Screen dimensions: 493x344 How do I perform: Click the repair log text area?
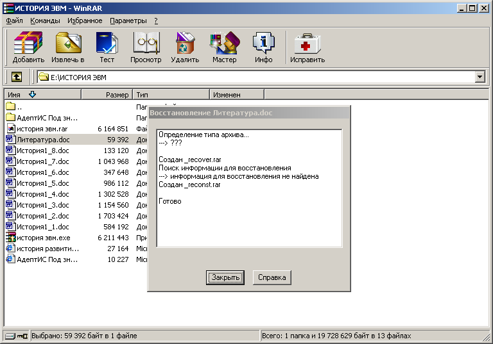(249, 188)
